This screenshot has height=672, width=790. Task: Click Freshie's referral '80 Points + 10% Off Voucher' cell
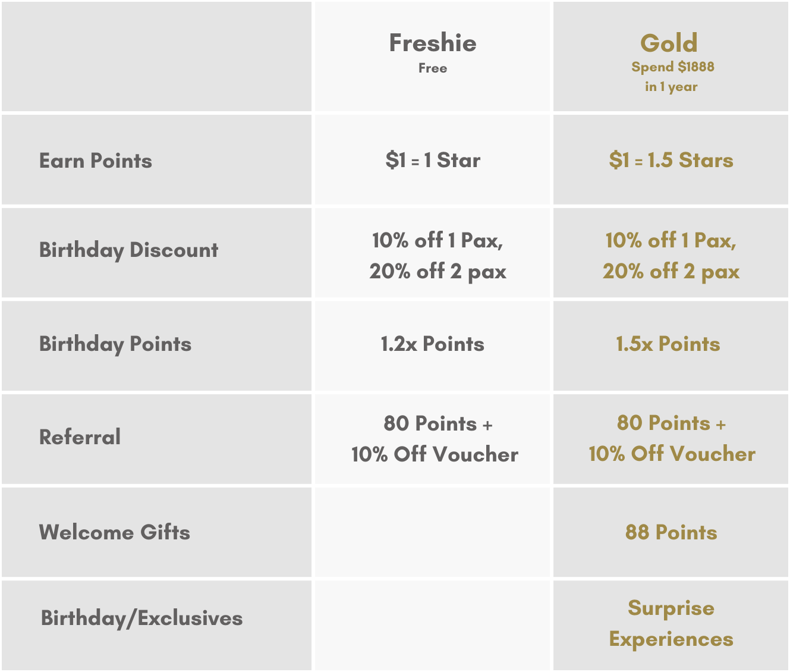[x=435, y=439]
